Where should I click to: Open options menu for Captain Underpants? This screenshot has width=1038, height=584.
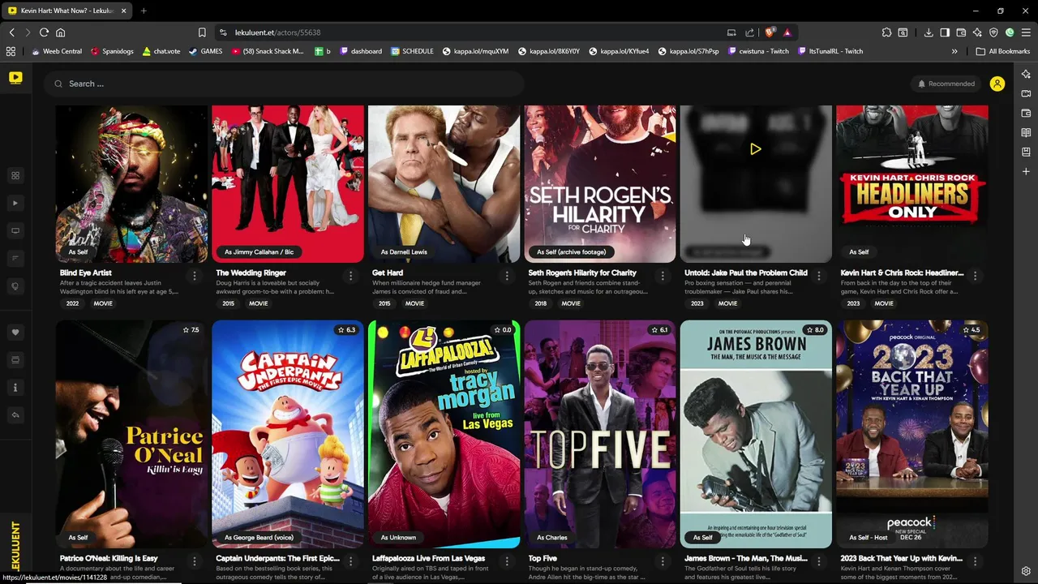(x=350, y=561)
